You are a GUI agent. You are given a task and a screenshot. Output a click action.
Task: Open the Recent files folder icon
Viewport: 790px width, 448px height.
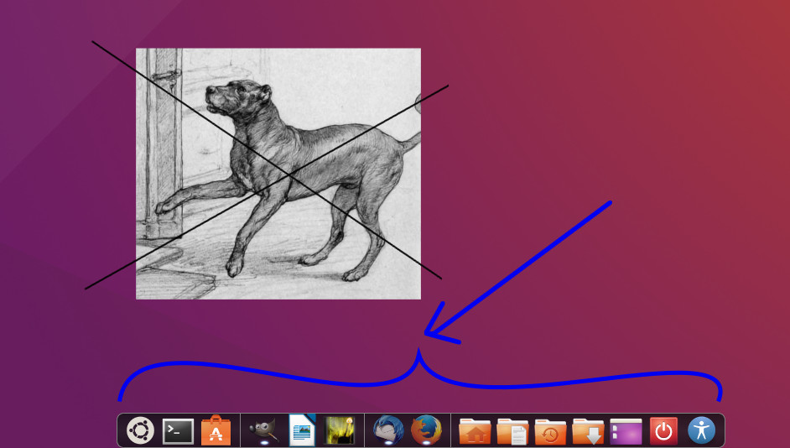(550, 431)
